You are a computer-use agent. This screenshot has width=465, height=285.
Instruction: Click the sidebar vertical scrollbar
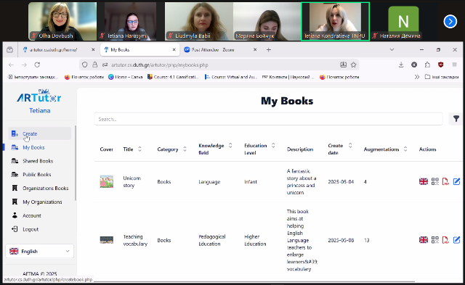[76, 162]
